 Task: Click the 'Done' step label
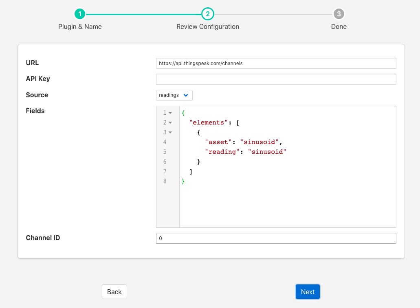[339, 26]
